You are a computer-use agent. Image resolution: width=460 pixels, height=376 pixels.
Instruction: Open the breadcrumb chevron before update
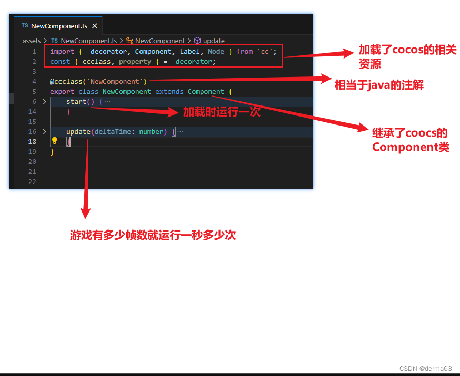pos(188,41)
